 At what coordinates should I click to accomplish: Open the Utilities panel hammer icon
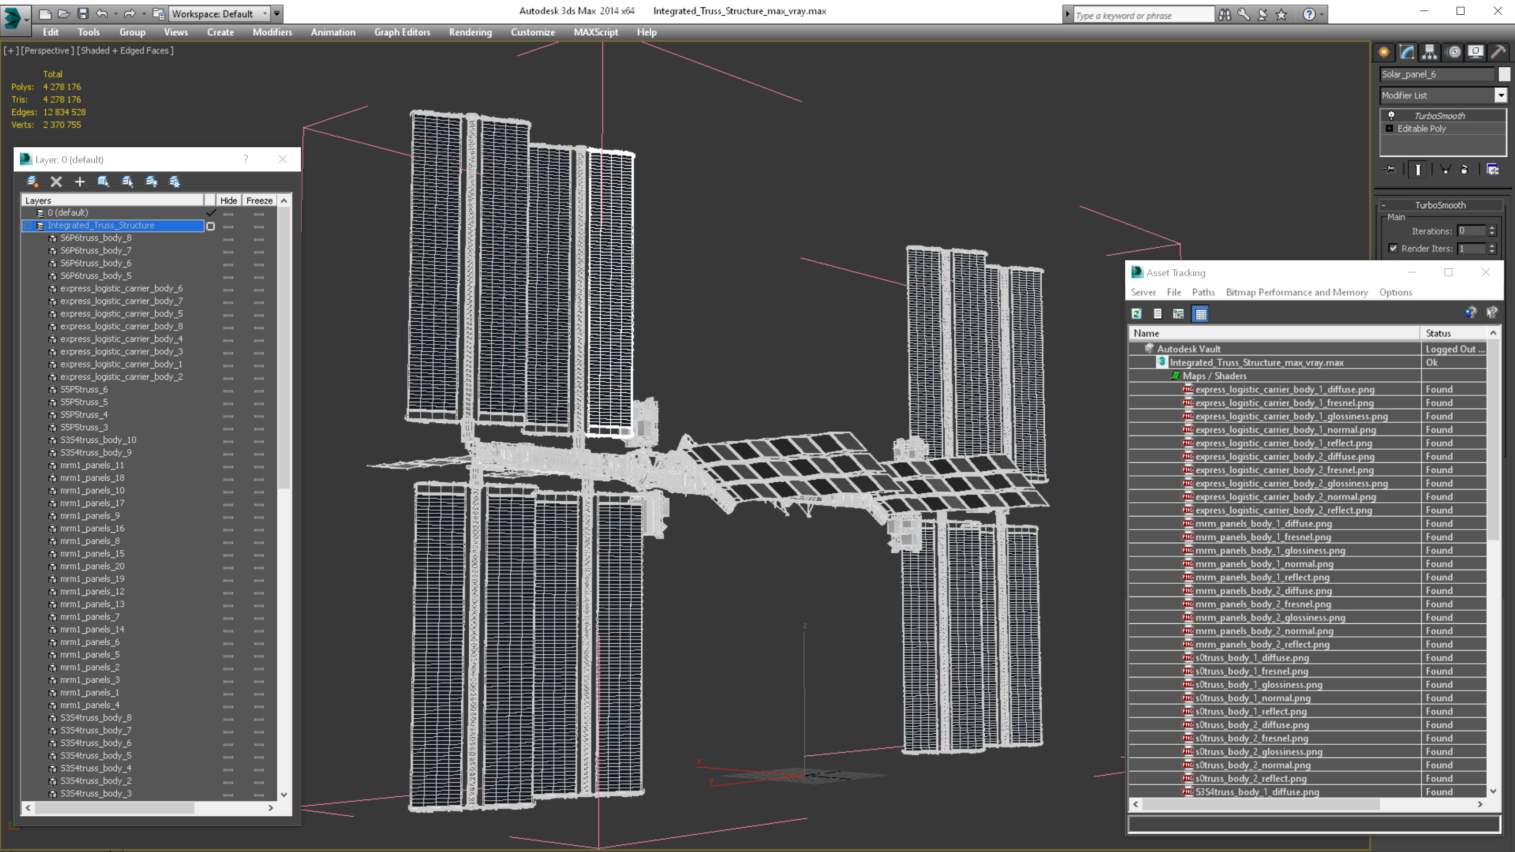[1499, 53]
